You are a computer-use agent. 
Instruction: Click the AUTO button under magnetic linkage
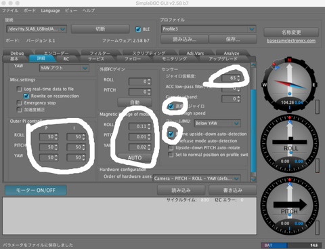pos(135,157)
